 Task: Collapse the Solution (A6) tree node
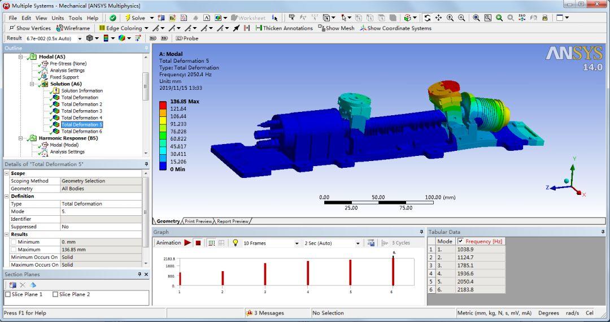[x=32, y=84]
